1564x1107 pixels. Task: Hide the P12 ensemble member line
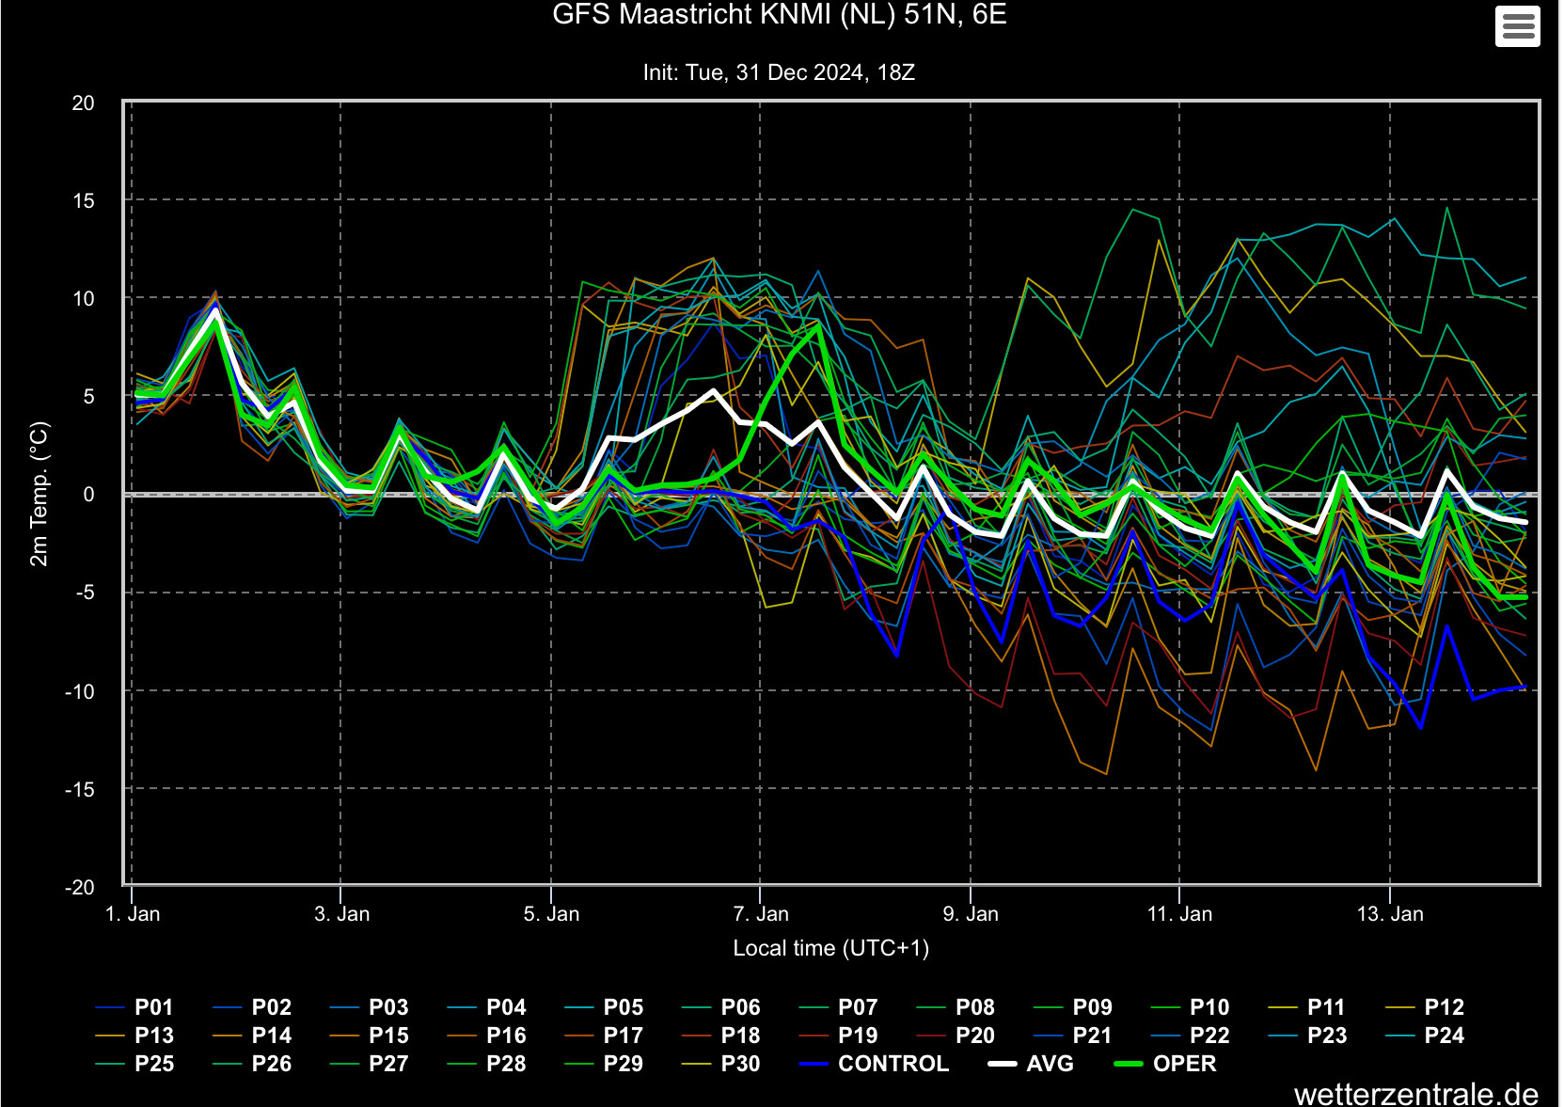(1425, 1007)
